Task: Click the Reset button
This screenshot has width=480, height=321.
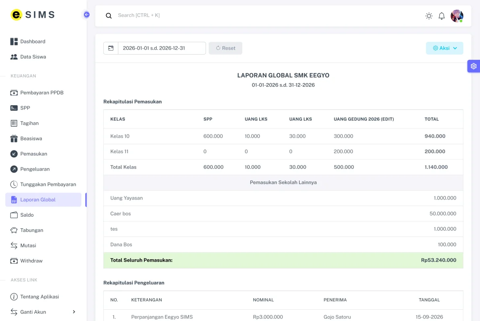Action: click(x=225, y=48)
